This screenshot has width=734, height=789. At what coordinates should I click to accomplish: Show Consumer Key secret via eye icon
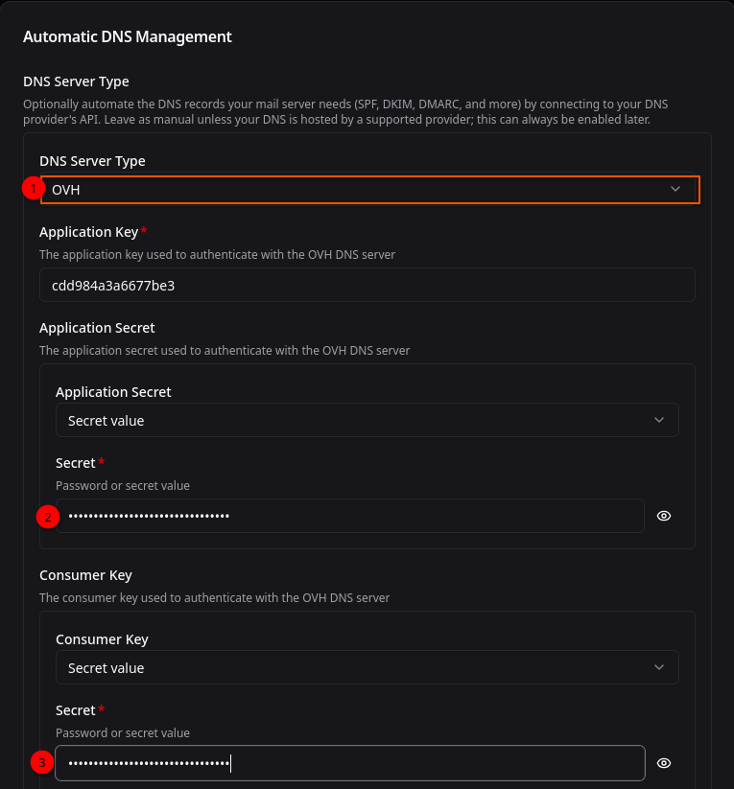click(x=664, y=763)
